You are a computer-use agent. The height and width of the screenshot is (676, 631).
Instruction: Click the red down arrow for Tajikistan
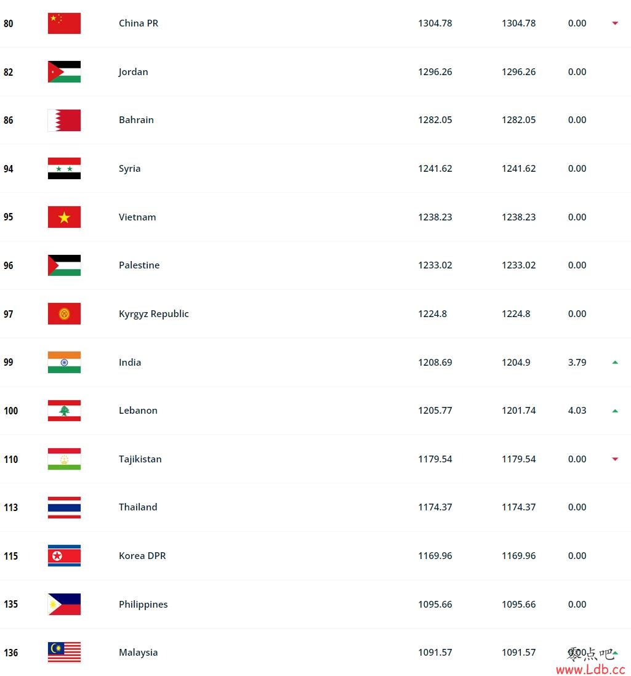615,459
